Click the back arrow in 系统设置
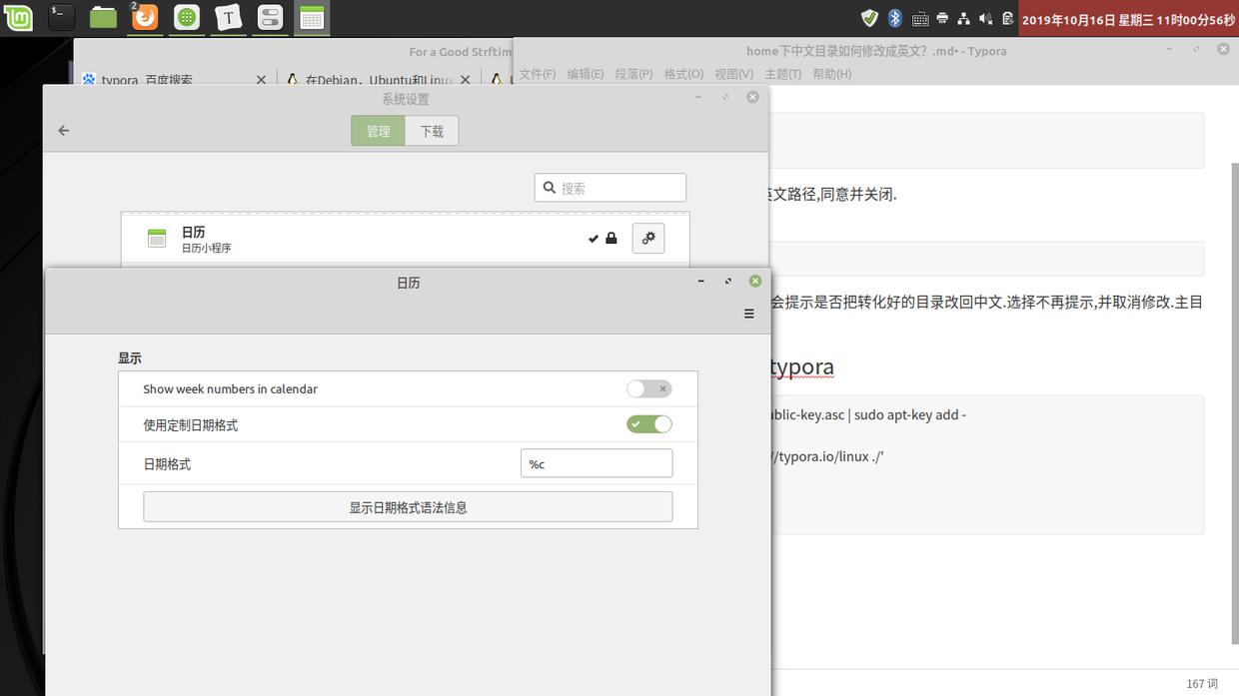This screenshot has width=1239, height=696. (x=63, y=130)
